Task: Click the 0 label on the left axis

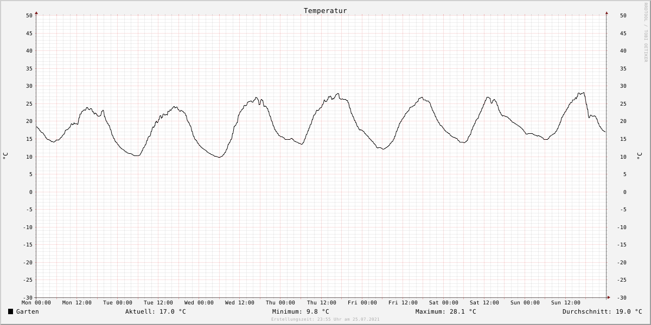Action: click(x=31, y=192)
